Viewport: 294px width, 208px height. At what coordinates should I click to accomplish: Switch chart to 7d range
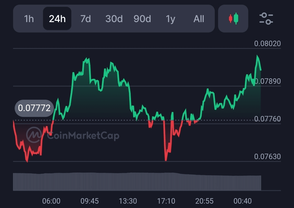tap(85, 19)
